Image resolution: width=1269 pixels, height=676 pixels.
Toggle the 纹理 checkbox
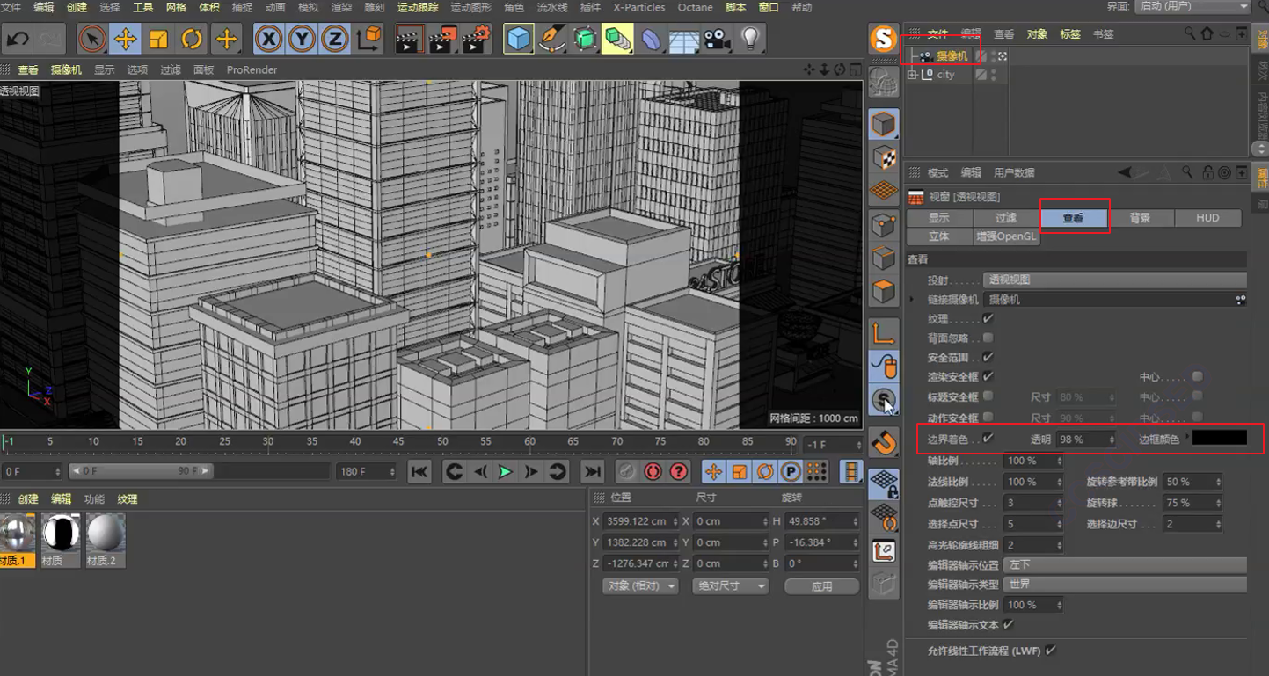[x=988, y=318]
